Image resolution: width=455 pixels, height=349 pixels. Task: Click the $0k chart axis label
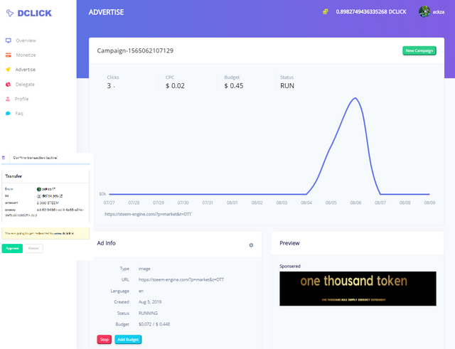click(102, 194)
